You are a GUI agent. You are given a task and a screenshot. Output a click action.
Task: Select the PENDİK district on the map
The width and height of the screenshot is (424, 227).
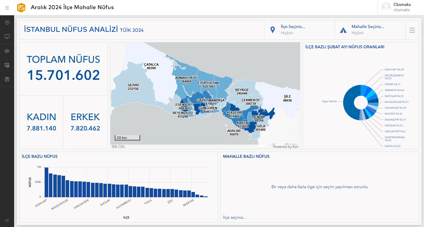pyautogui.click(x=265, y=113)
